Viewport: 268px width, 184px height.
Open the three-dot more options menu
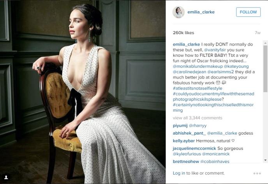click(x=257, y=173)
